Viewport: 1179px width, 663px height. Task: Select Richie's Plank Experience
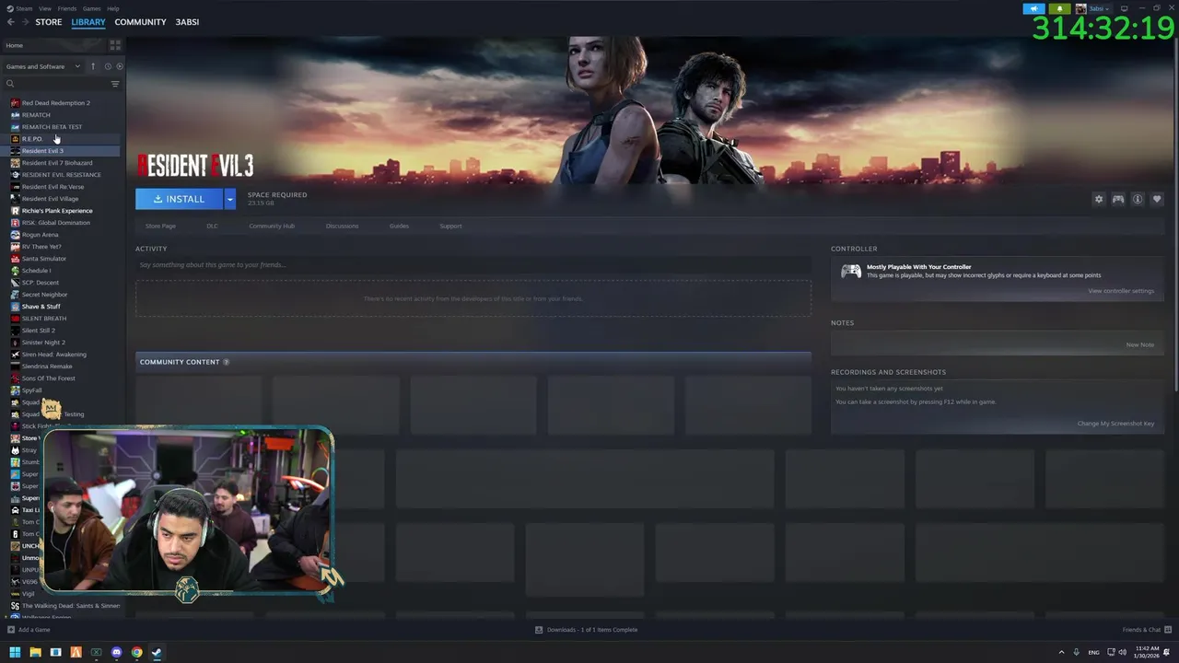click(x=57, y=211)
